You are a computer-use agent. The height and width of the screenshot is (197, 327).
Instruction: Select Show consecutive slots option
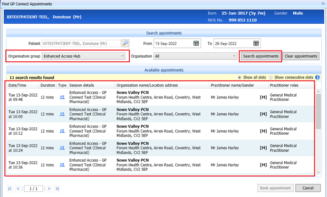(x=271, y=78)
